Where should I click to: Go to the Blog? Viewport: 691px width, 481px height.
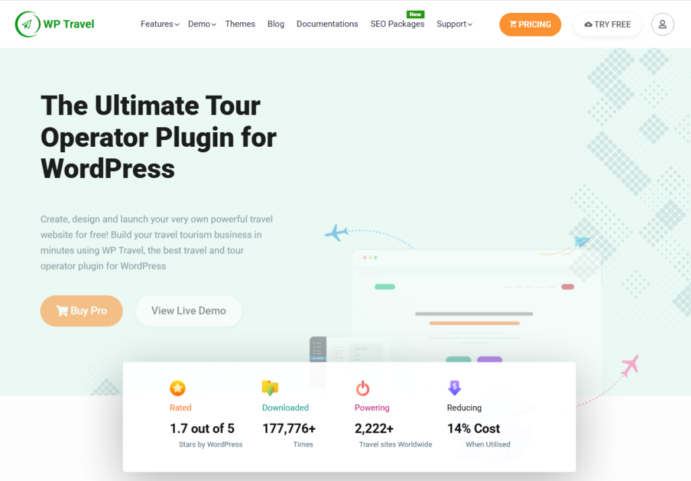(276, 24)
